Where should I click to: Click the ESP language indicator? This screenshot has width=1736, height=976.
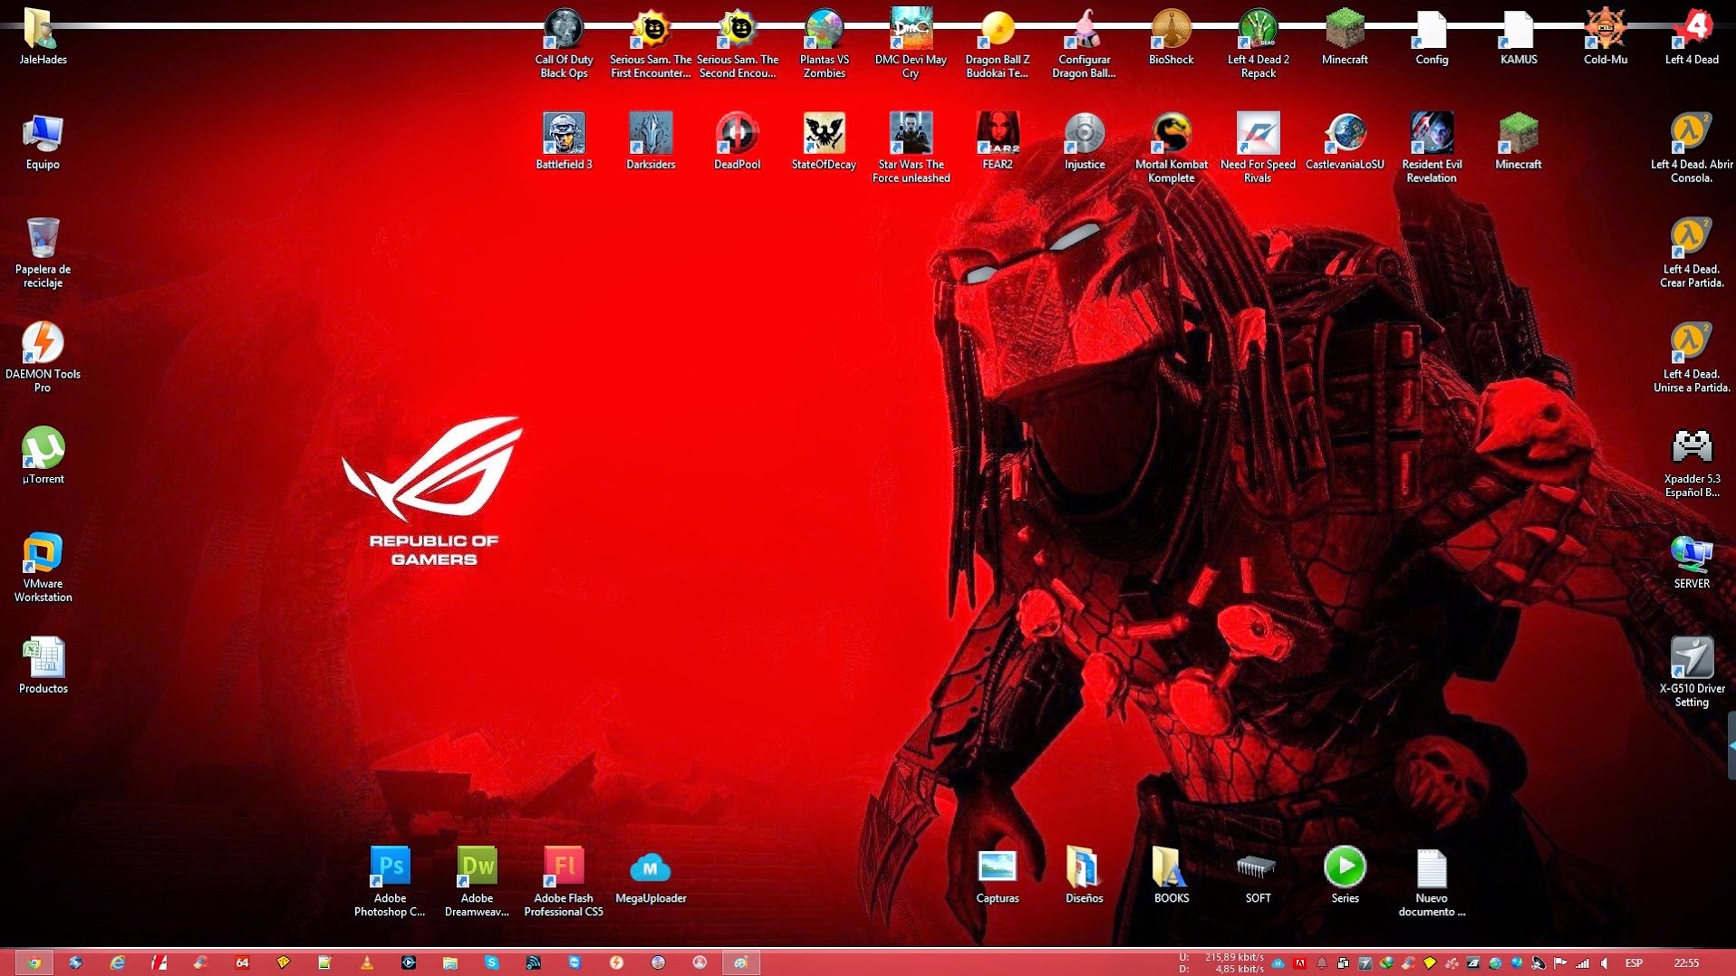(x=1634, y=963)
